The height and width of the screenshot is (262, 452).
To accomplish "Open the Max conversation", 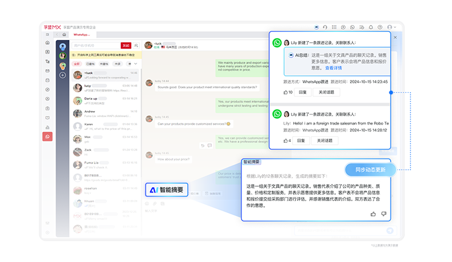I will (x=105, y=139).
